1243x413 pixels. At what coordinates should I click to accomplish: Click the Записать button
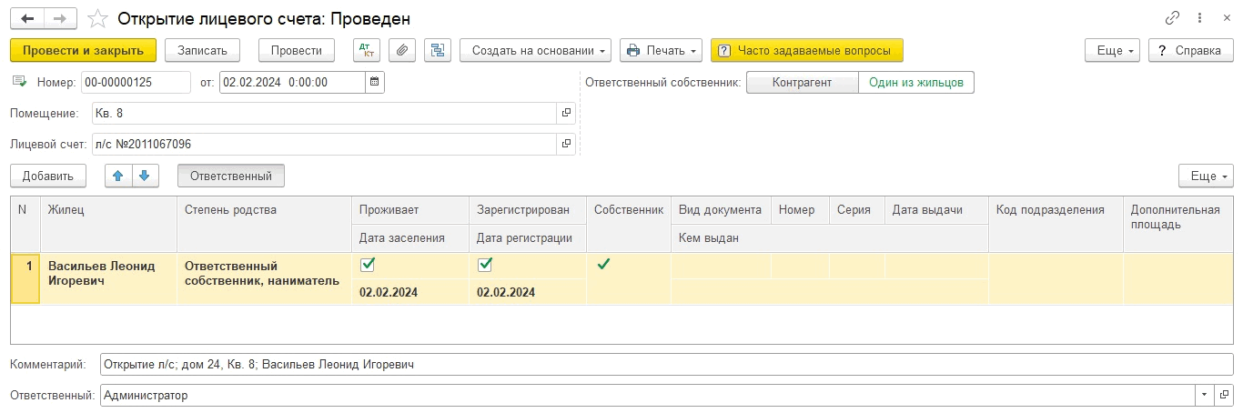pyautogui.click(x=203, y=50)
